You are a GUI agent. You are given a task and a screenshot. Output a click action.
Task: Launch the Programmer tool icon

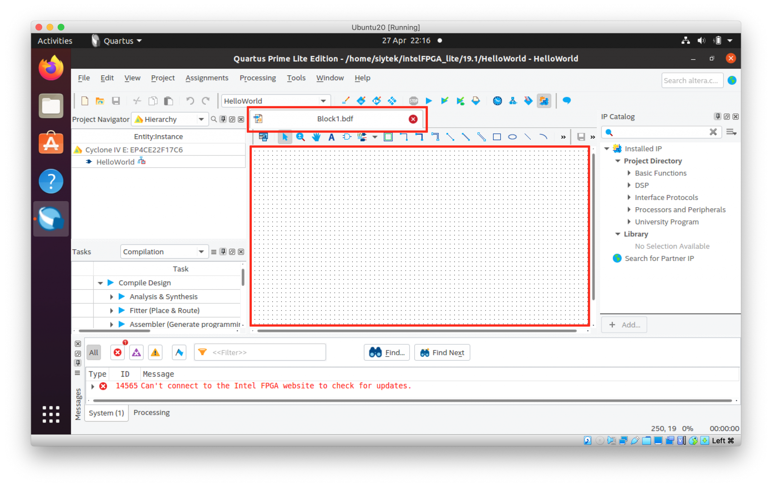point(528,101)
